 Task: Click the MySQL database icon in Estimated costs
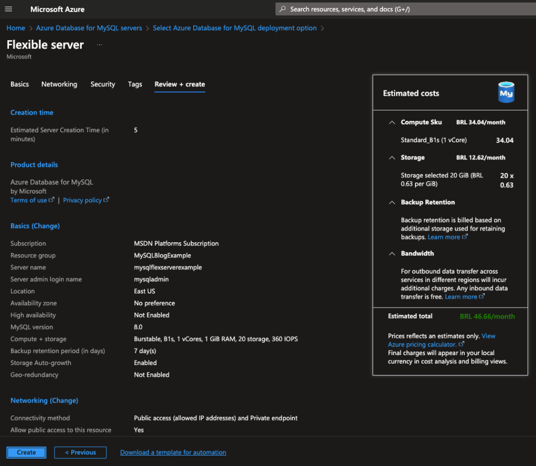[506, 93]
